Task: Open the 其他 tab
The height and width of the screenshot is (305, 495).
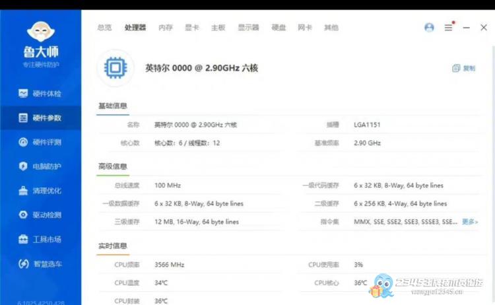Action: click(331, 28)
